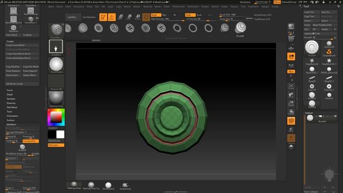The height and width of the screenshot is (193, 343).
Task: Collapse the Subtool panel header
Action: pos(309,113)
